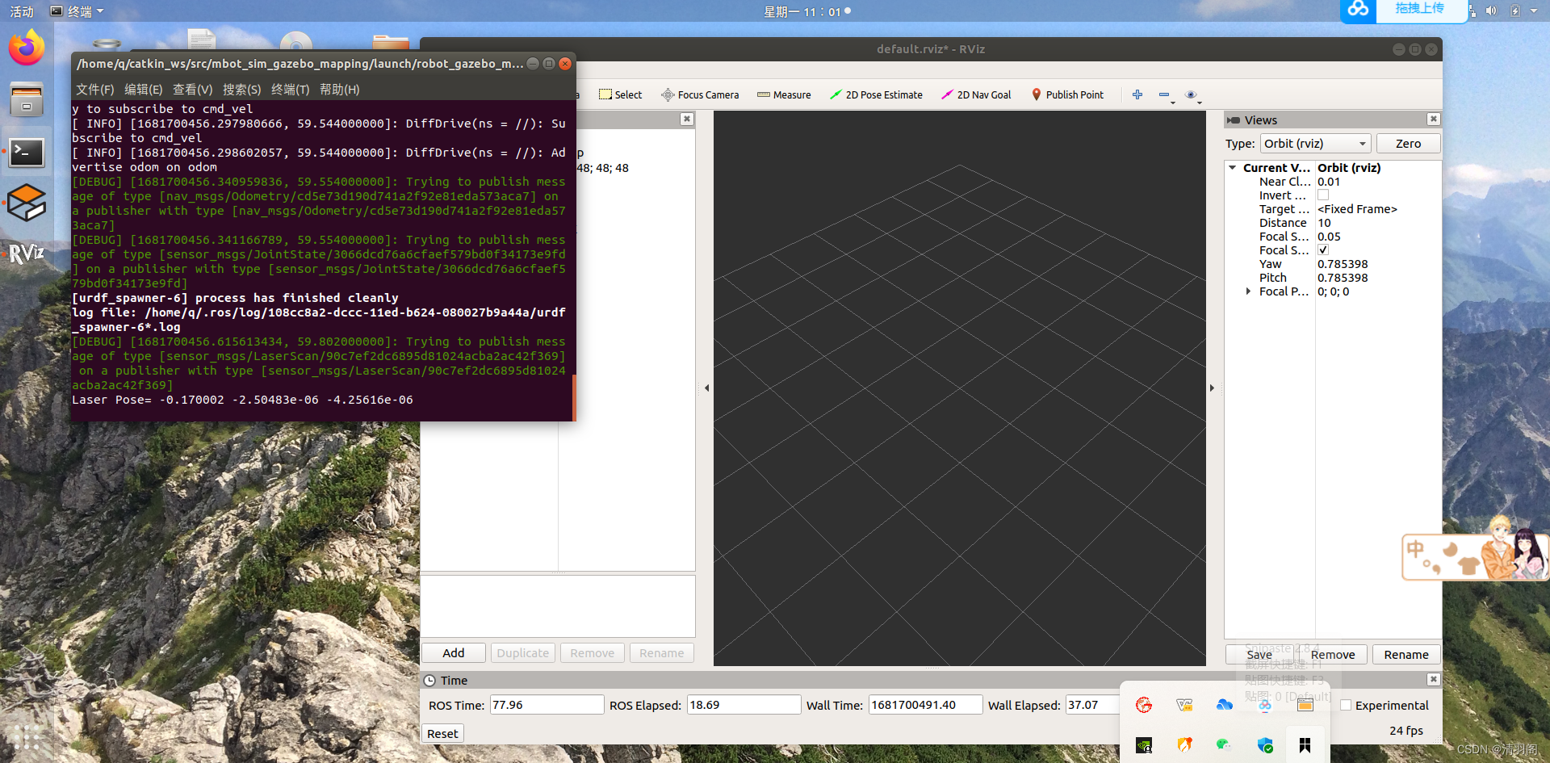The image size is (1550, 763).
Task: Click the 拖拽上传 upload button
Action: (1420, 9)
